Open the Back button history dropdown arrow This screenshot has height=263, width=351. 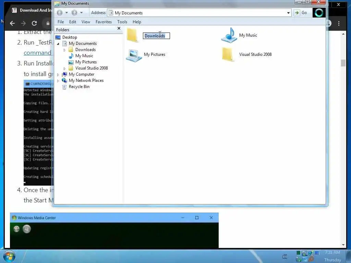pyautogui.click(x=66, y=13)
